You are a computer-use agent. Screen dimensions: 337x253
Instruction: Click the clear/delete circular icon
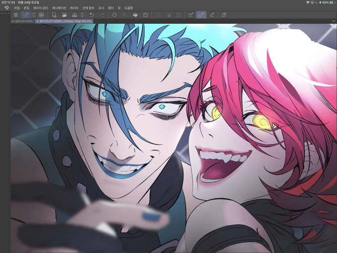coord(114,15)
